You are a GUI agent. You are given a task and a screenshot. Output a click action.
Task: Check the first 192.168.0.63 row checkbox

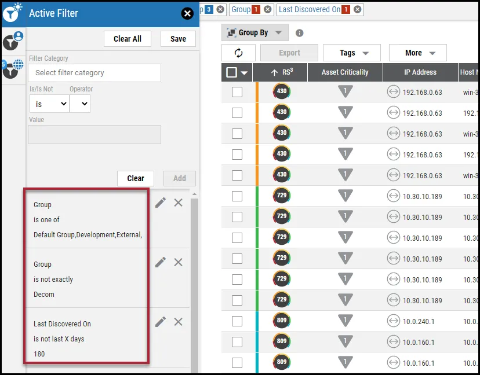237,92
